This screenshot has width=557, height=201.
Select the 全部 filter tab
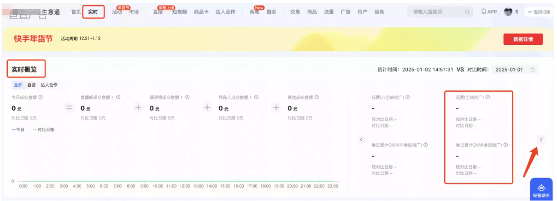tap(18, 85)
